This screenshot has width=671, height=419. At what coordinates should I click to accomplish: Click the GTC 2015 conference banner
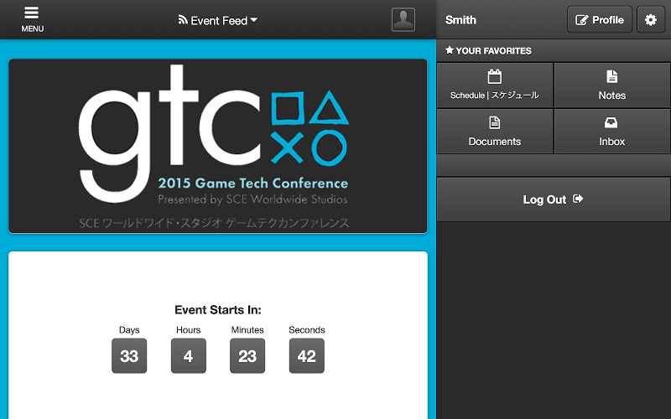coord(218,146)
